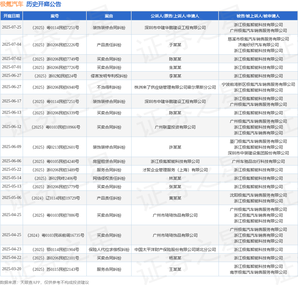Click the date 2025-03-20

click(12, 269)
